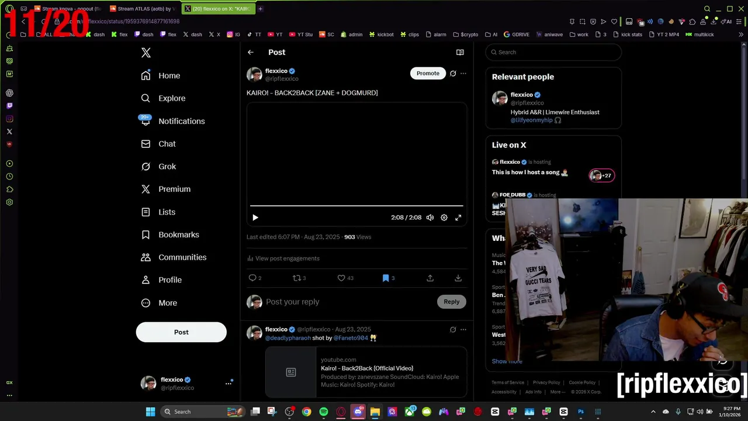This screenshot has width=748, height=421.
Task: Open @Faneto904 mention
Action: tap(351, 338)
